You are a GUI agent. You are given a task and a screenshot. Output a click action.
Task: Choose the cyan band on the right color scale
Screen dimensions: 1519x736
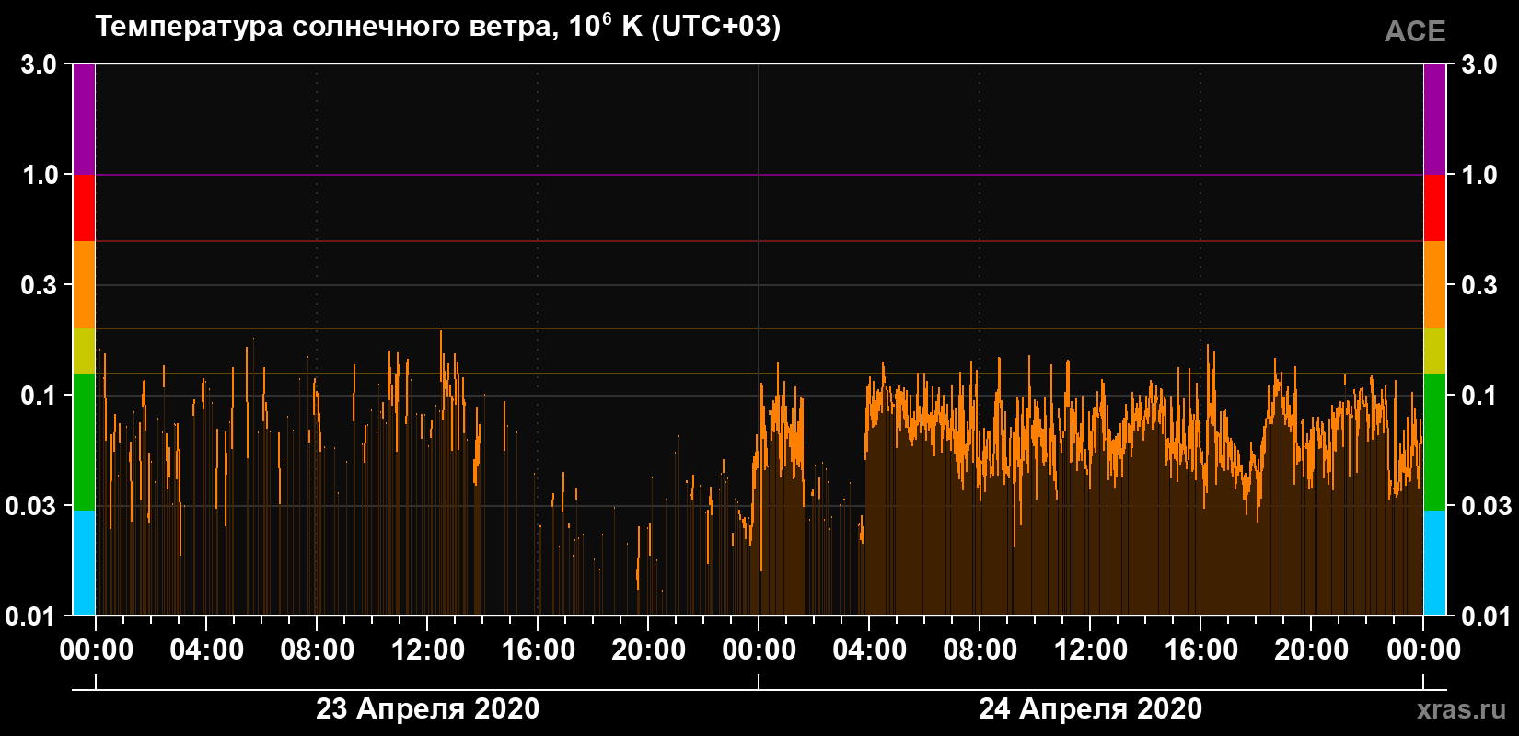click(1434, 562)
